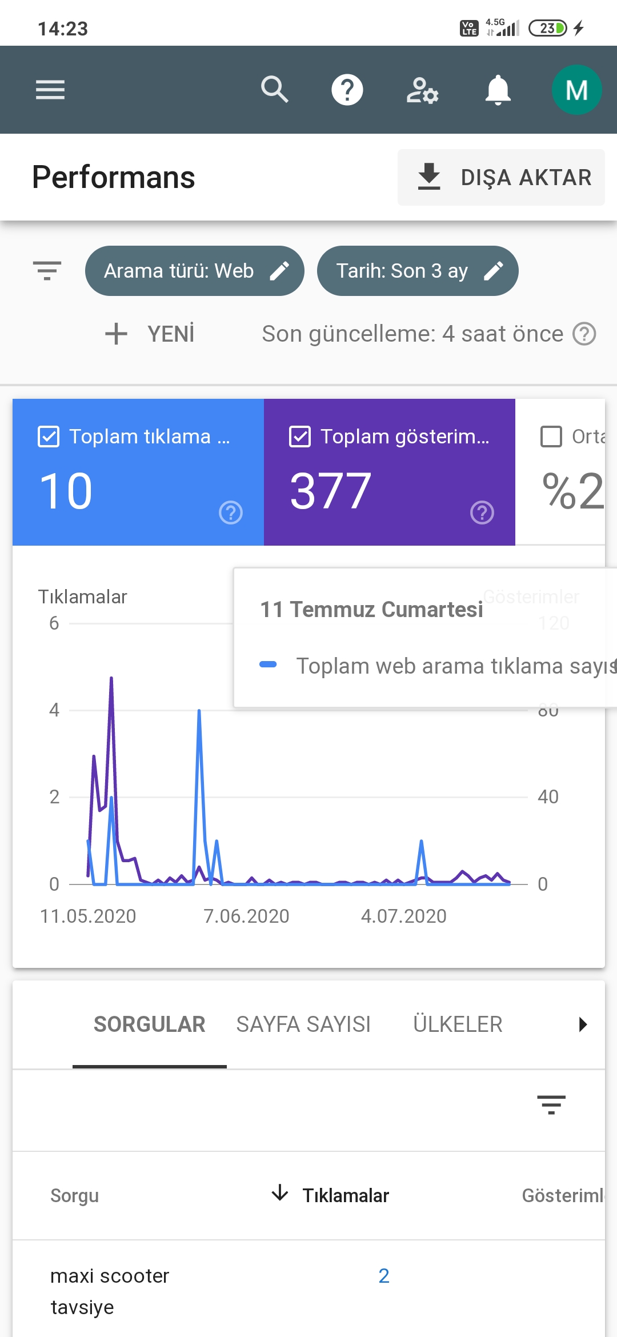The width and height of the screenshot is (617, 1337).
Task: Toggle the Toplam tıklama checkbox
Action: coord(49,437)
